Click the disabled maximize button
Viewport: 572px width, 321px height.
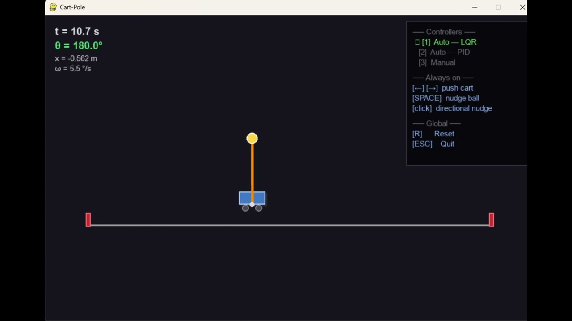click(499, 7)
